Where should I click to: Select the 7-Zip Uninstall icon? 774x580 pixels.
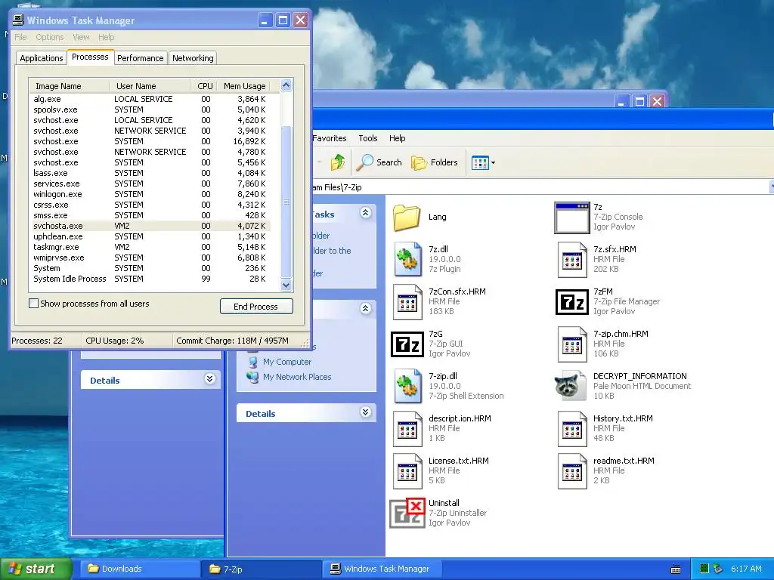click(x=407, y=513)
